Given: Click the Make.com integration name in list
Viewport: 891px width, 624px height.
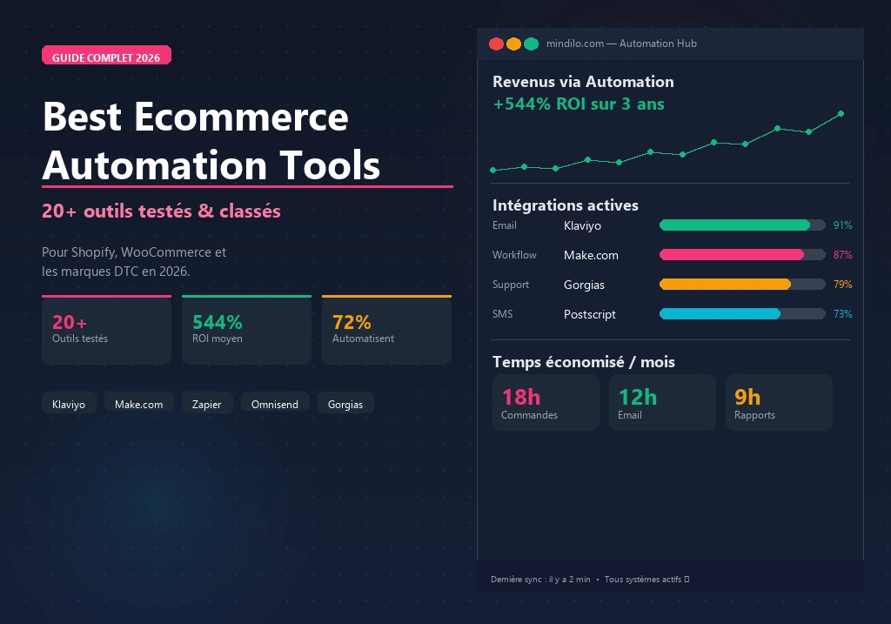Looking at the screenshot, I should coord(591,255).
